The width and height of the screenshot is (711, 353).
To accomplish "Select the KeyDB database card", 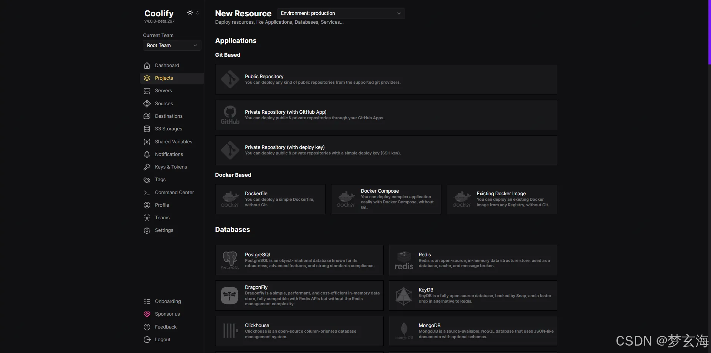I will (473, 296).
